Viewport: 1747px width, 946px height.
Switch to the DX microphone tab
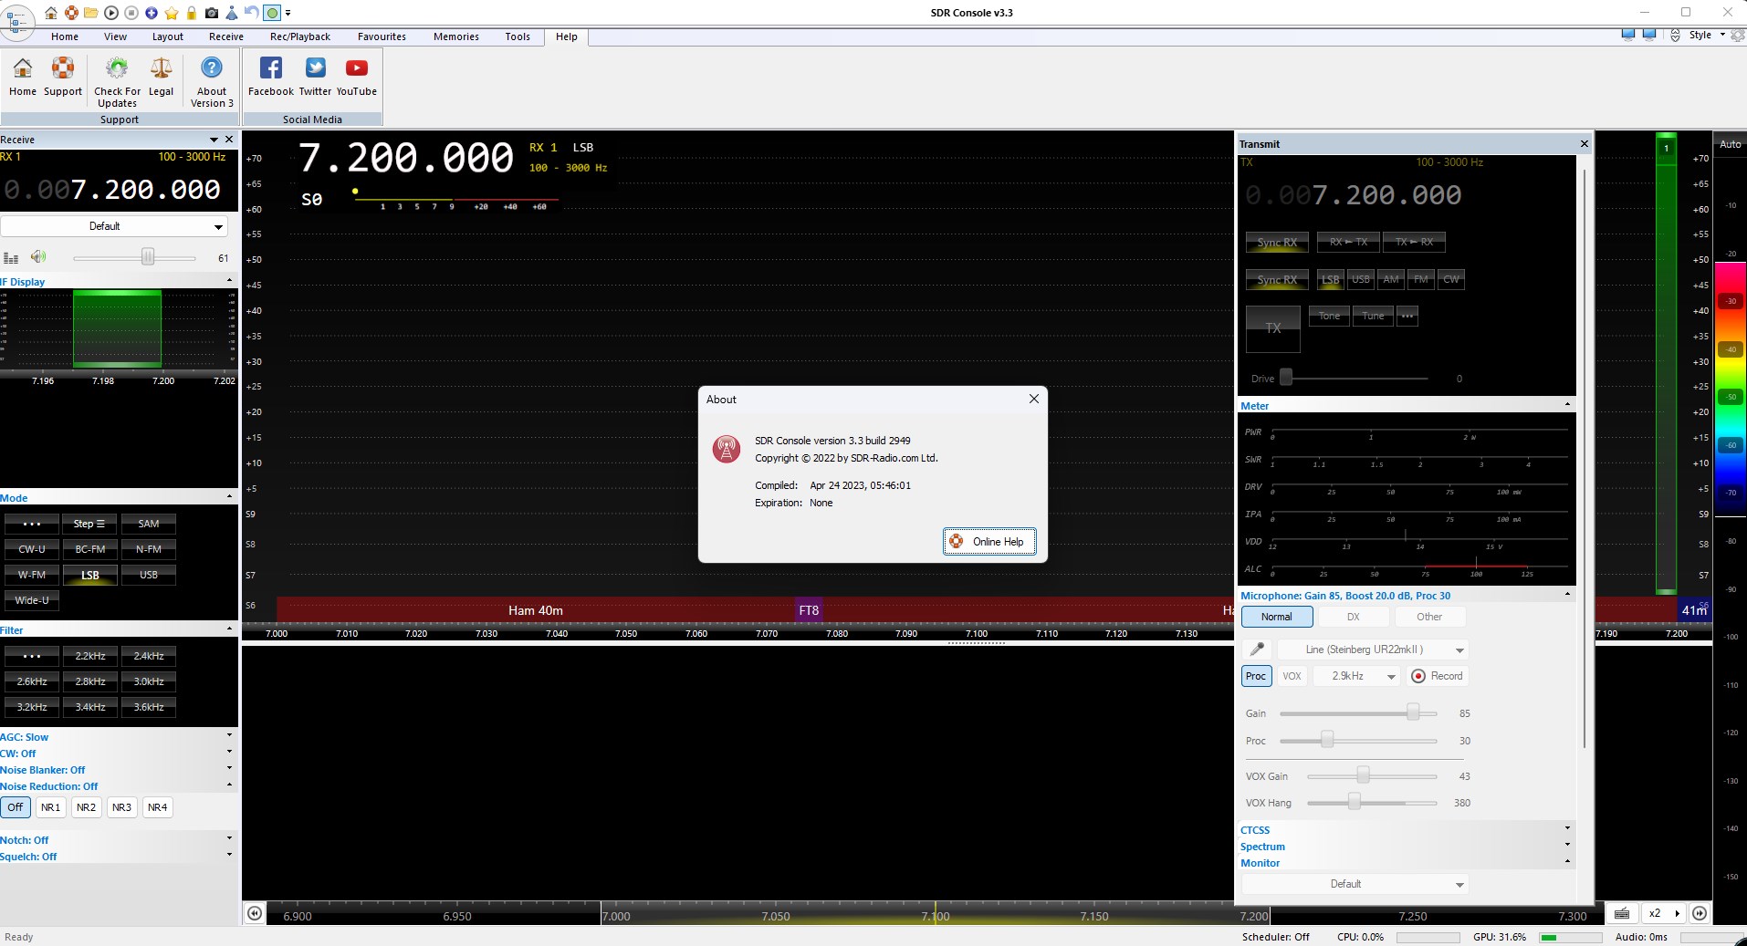(x=1353, y=617)
